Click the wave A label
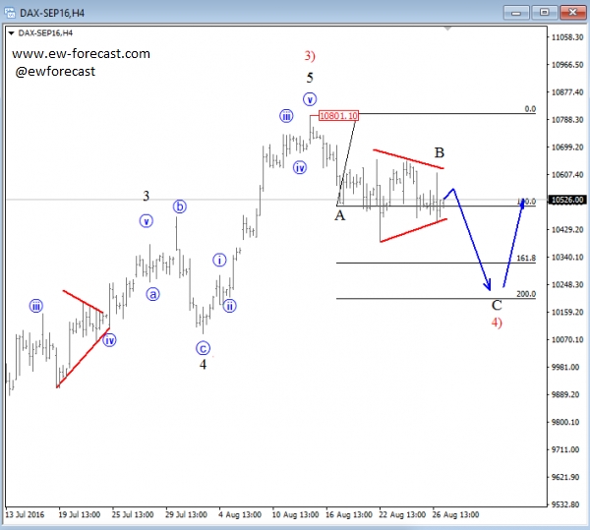The image size is (590, 530). coord(340,215)
